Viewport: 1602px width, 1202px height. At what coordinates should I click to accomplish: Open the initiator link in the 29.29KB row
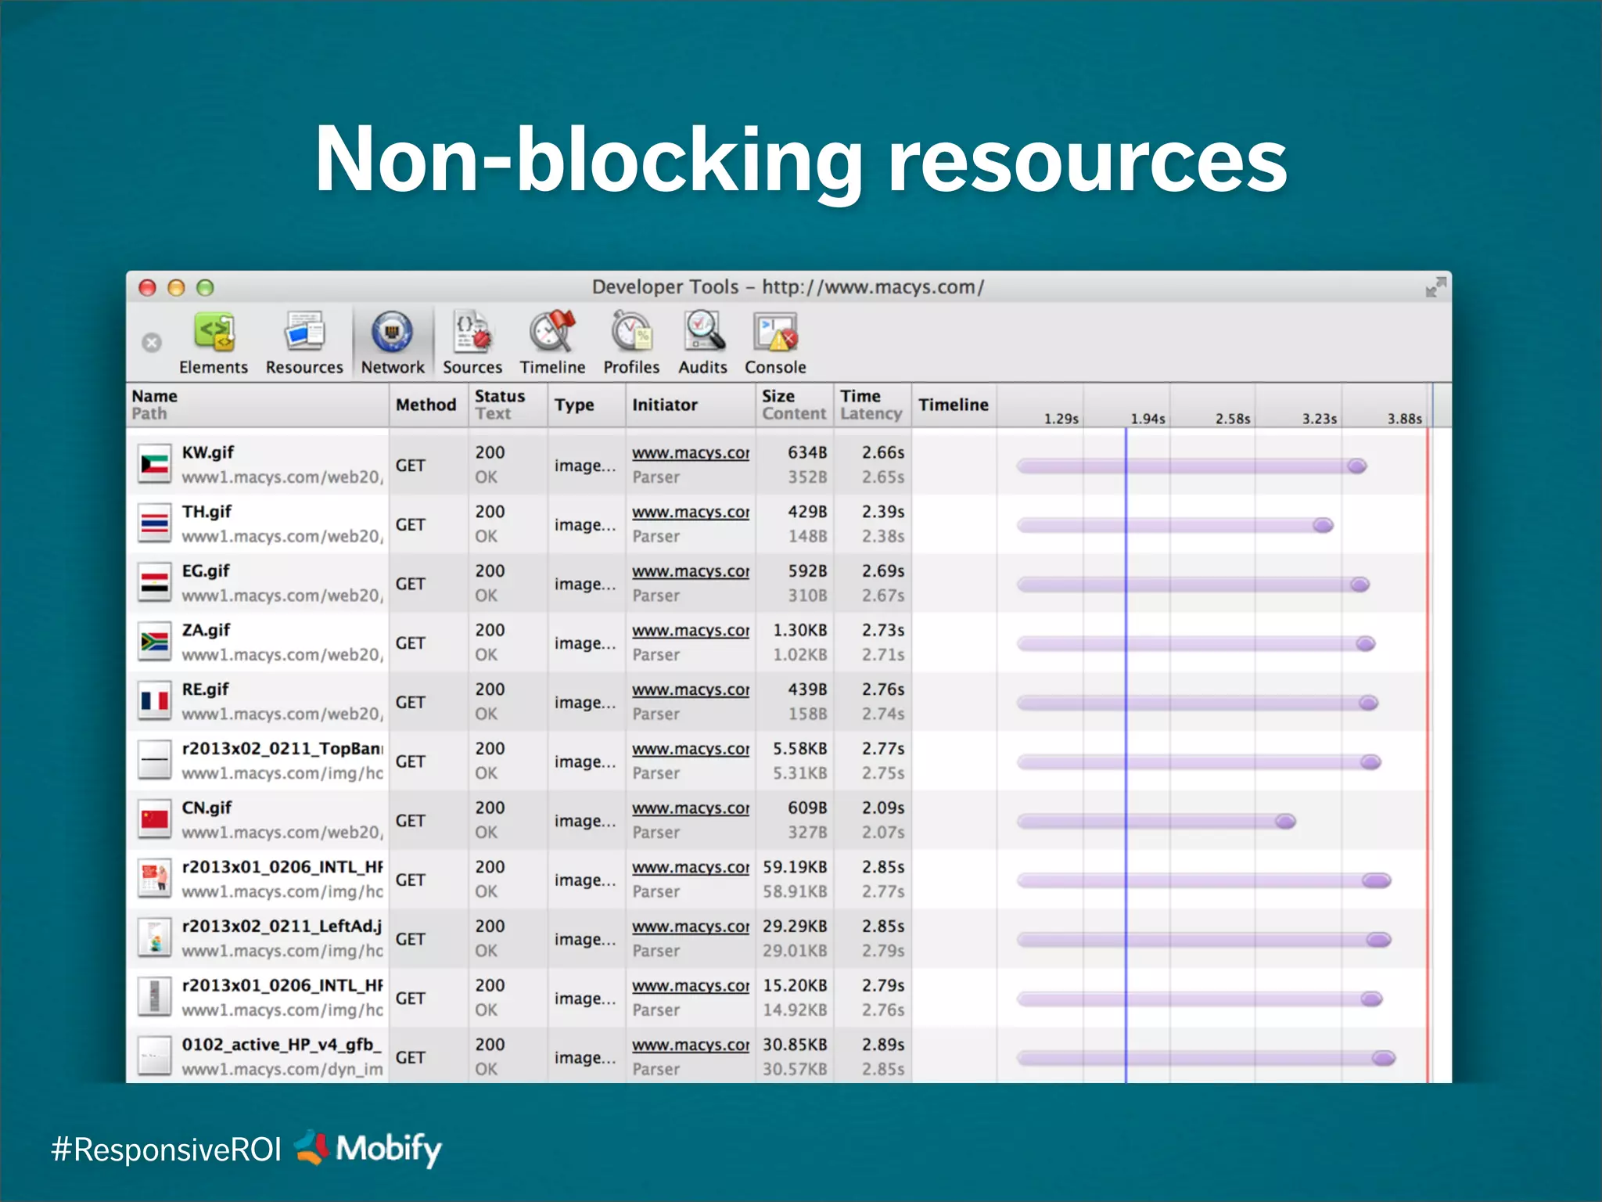pos(691,927)
